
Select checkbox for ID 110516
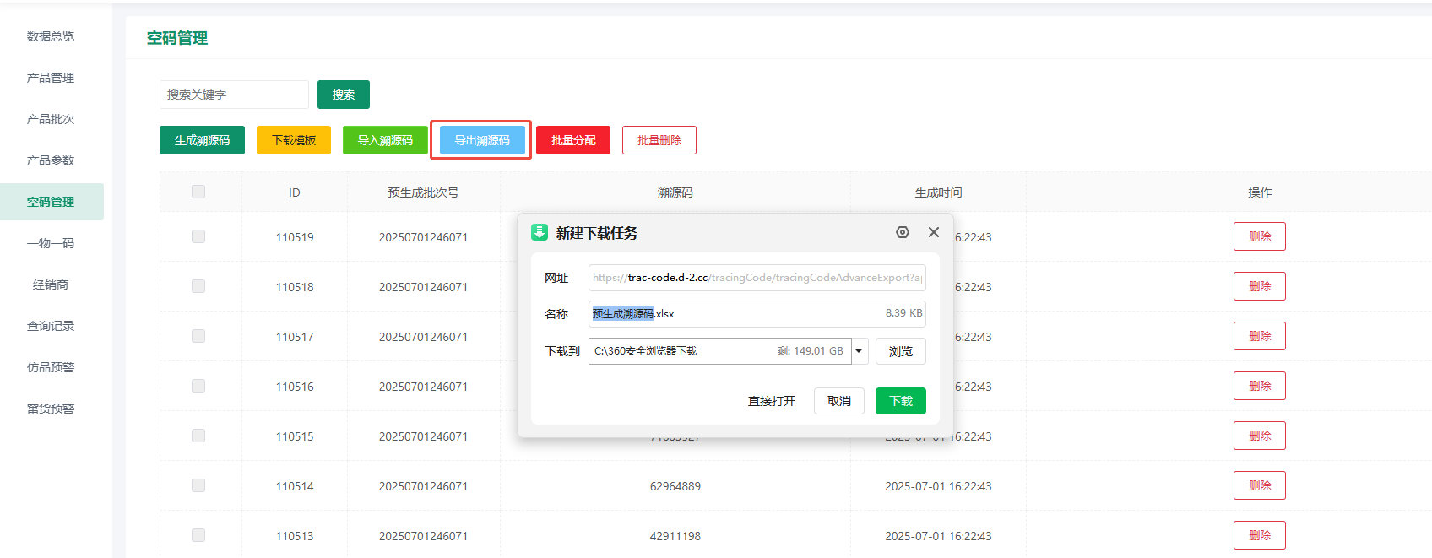pyautogui.click(x=198, y=386)
